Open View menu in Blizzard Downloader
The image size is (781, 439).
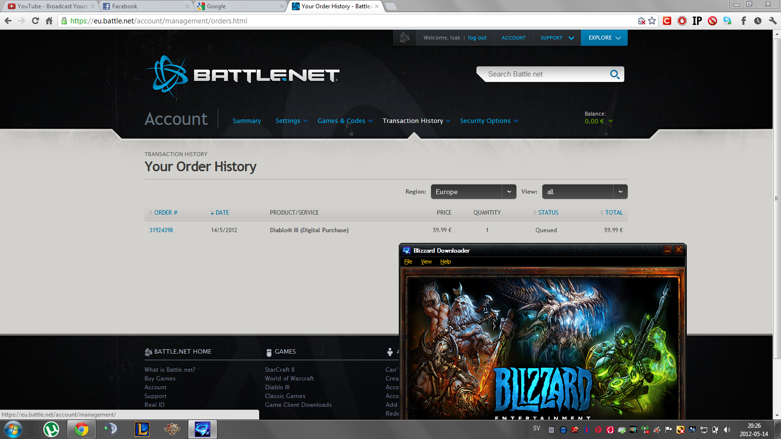pos(426,261)
